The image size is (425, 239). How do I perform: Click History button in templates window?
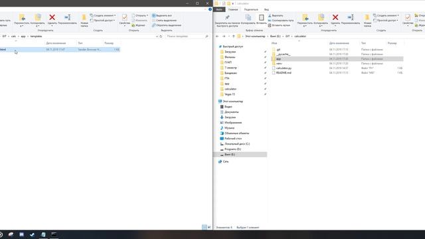tap(139, 25)
